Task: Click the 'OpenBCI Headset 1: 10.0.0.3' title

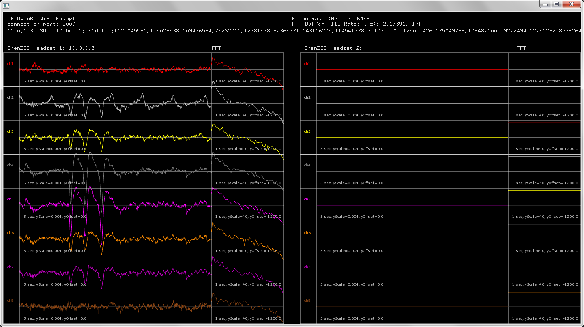Action: 51,48
